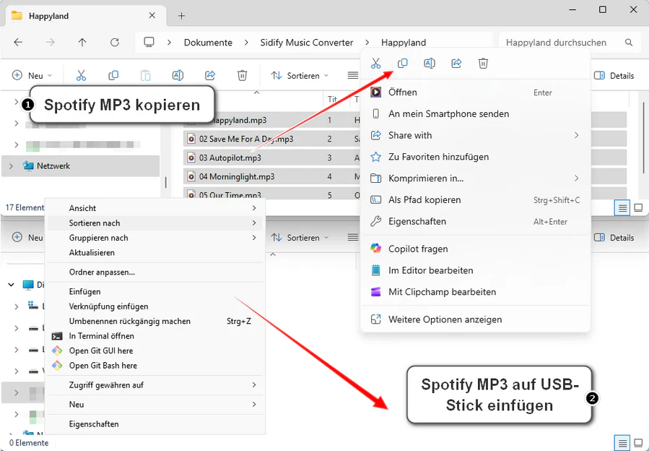Select Als Pfad kopieren
This screenshot has height=451, width=649.
click(x=475, y=199)
